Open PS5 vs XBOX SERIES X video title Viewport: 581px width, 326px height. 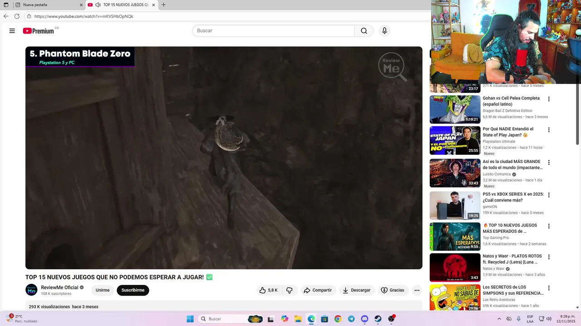point(513,197)
